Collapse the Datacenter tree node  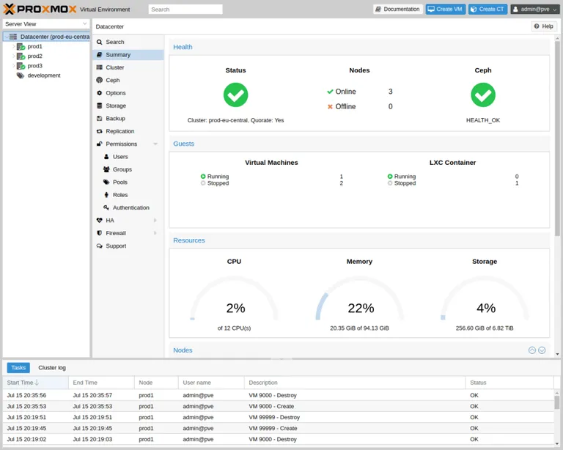(x=6, y=37)
